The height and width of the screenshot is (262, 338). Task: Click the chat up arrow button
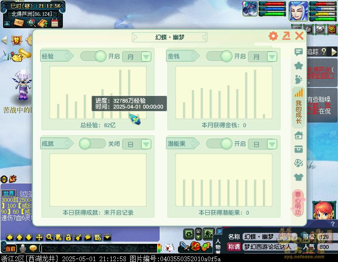pos(19,237)
